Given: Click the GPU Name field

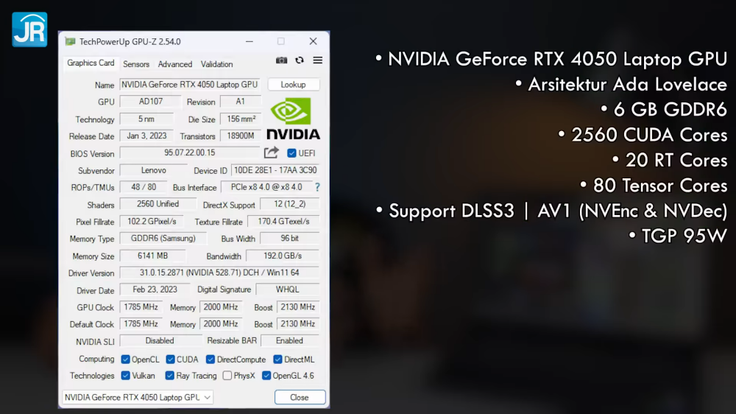Looking at the screenshot, I should coord(189,85).
